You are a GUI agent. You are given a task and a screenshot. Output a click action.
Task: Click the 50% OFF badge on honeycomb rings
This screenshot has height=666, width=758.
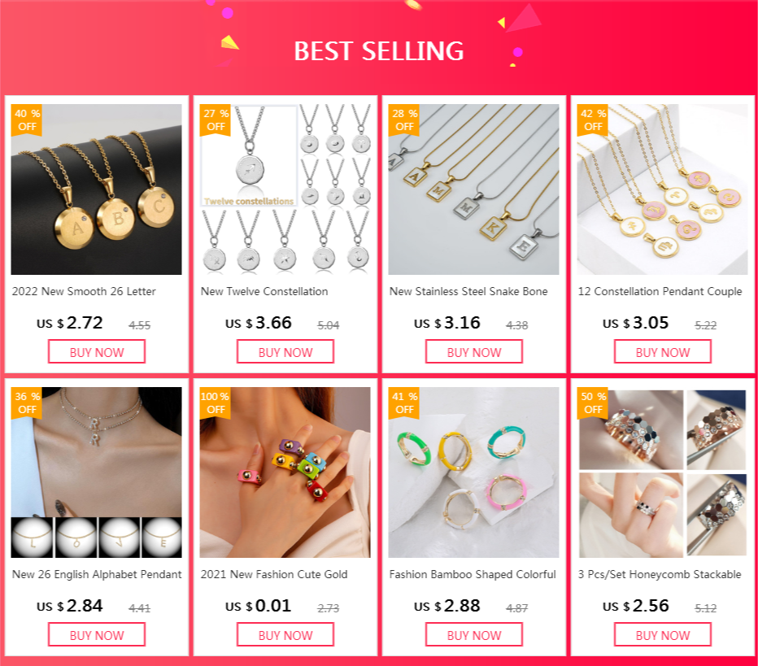tap(593, 403)
